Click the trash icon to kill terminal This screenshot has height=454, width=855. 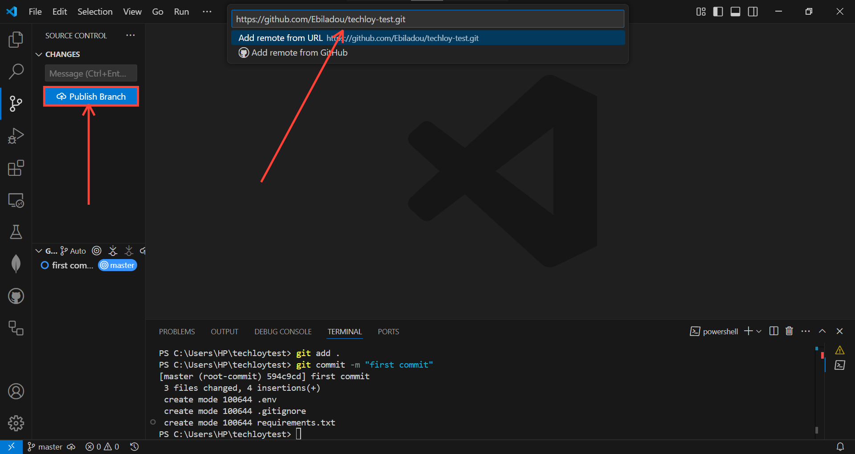click(789, 331)
